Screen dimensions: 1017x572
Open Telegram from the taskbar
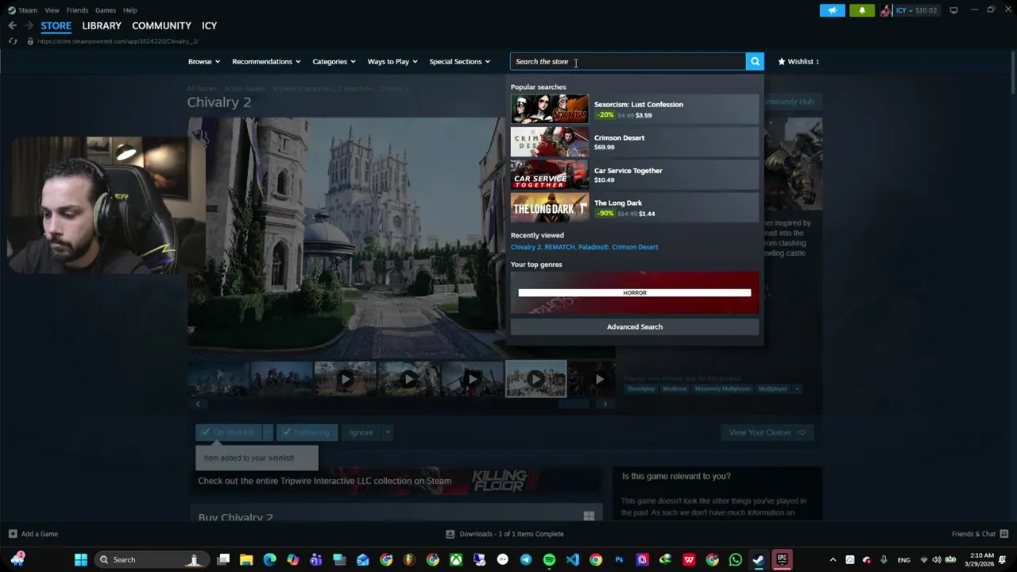pos(525,560)
